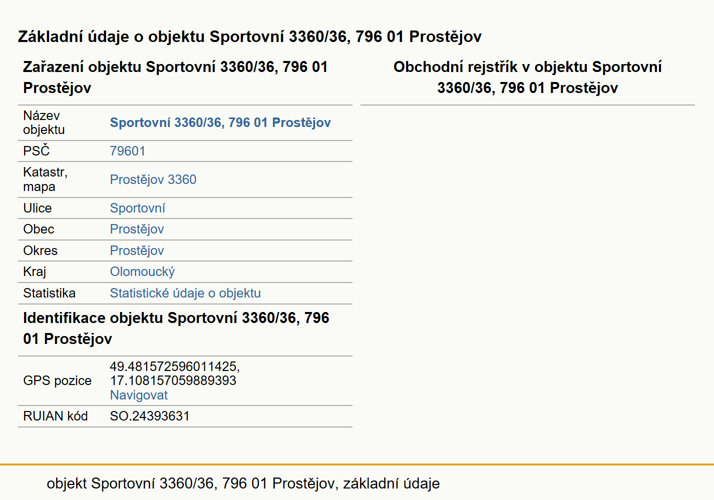Viewport: 714px width, 500px height.
Task: Click the GPS latitude 49.481572596011425 value
Action: point(175,366)
